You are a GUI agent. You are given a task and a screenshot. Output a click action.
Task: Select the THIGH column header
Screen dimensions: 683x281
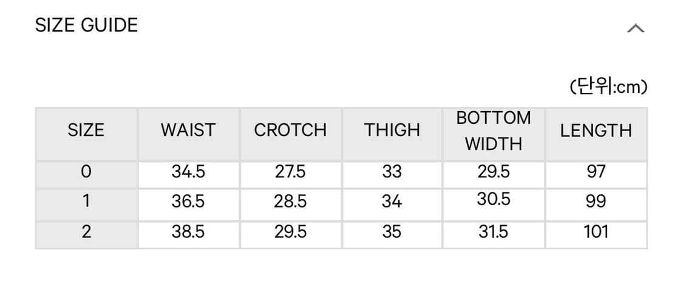pos(392,130)
